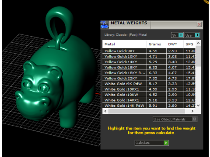
Task: Click the 3.03 DWT cell
Action: [x=175, y=56]
